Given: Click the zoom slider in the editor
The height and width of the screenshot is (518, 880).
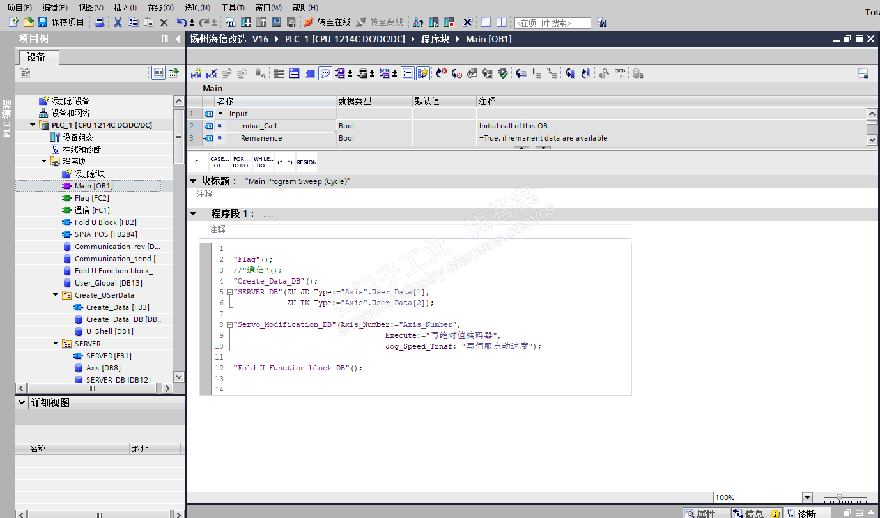Looking at the screenshot, I should 839,498.
